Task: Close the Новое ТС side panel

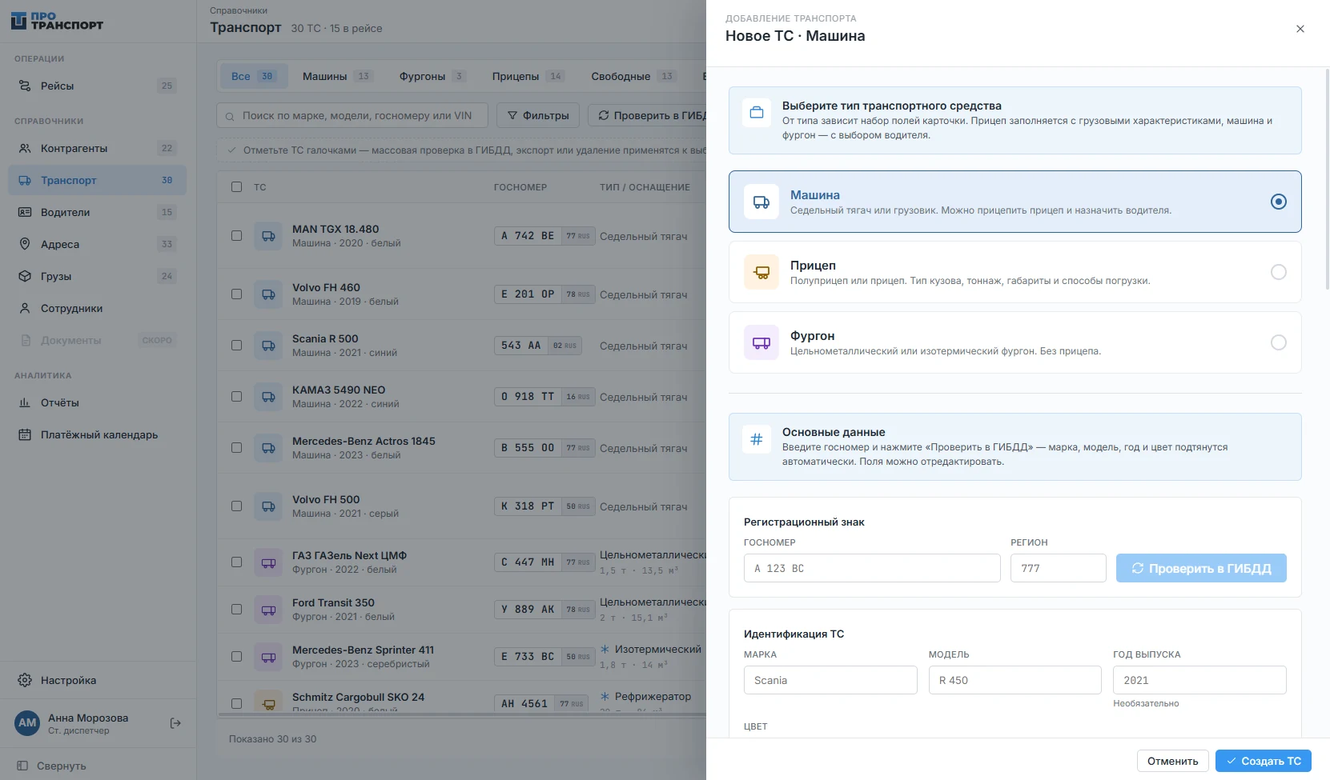Action: (x=1300, y=29)
